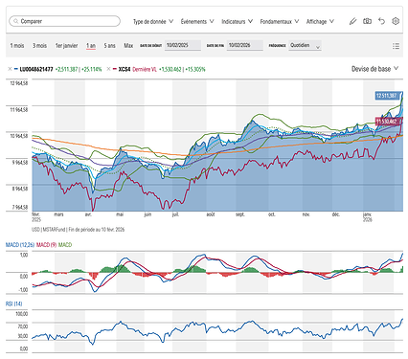Click the blue 12 511,387 price tag

click(x=386, y=96)
